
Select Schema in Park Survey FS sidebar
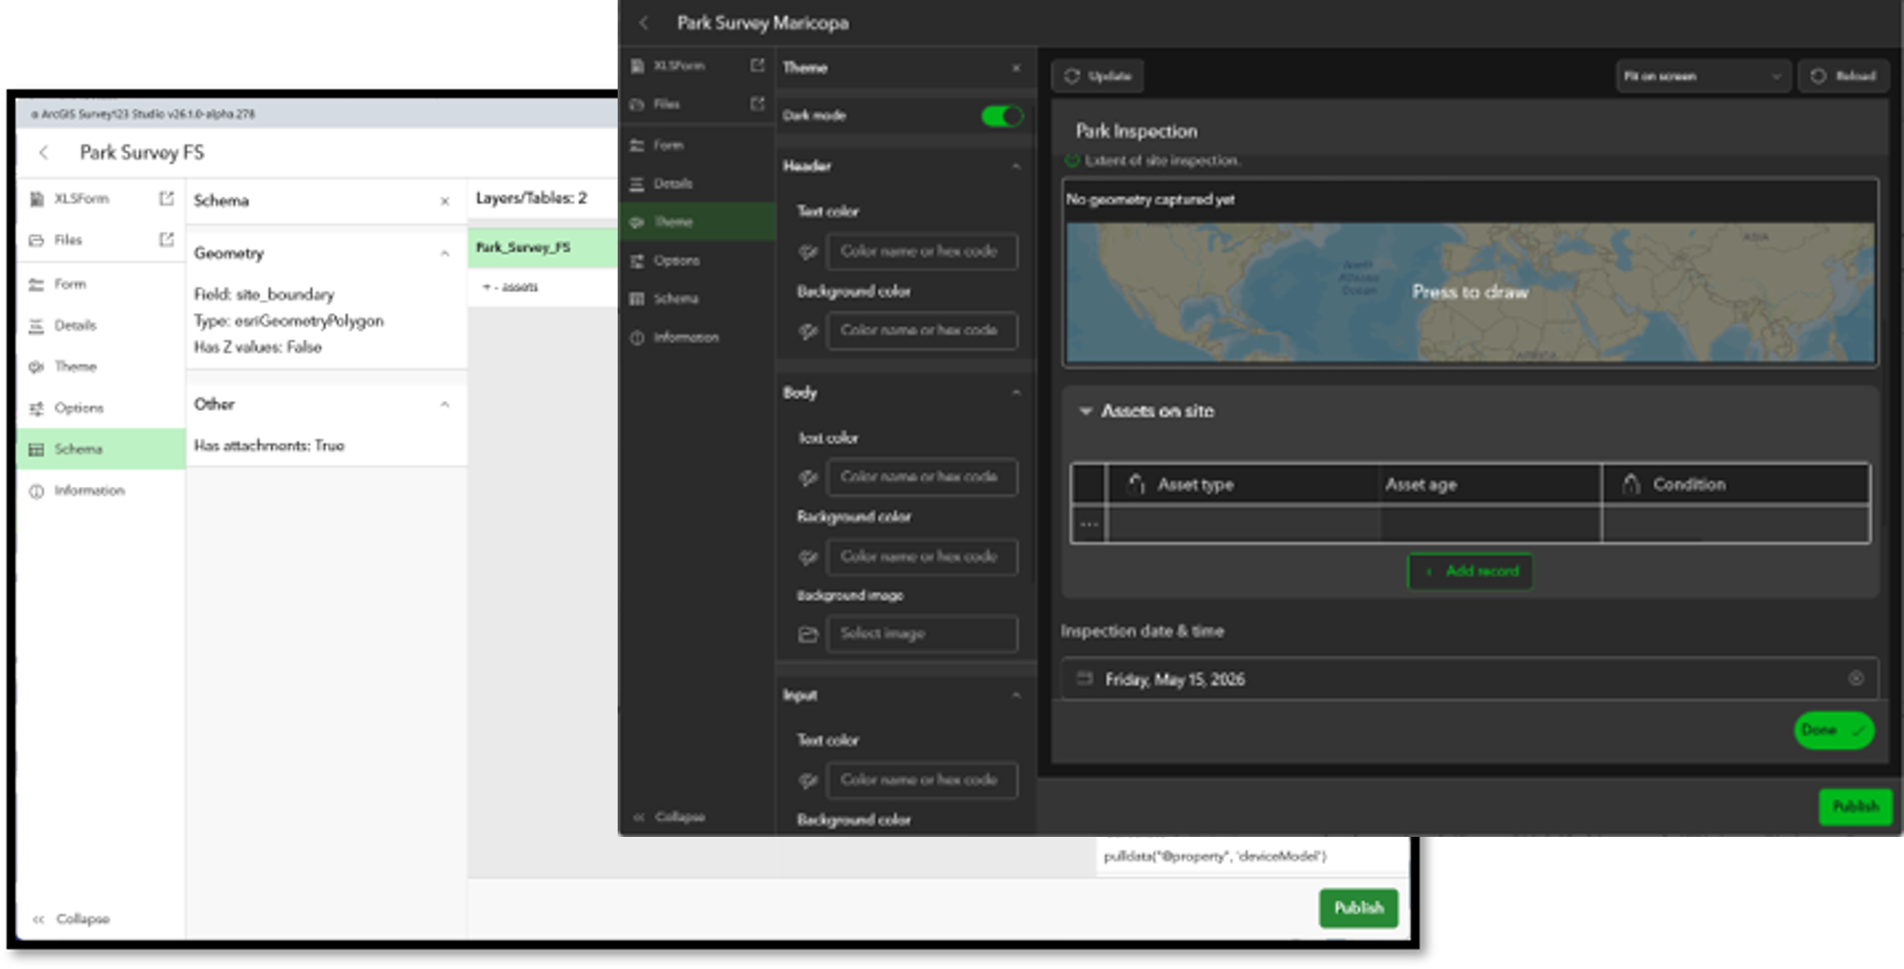tap(100, 449)
